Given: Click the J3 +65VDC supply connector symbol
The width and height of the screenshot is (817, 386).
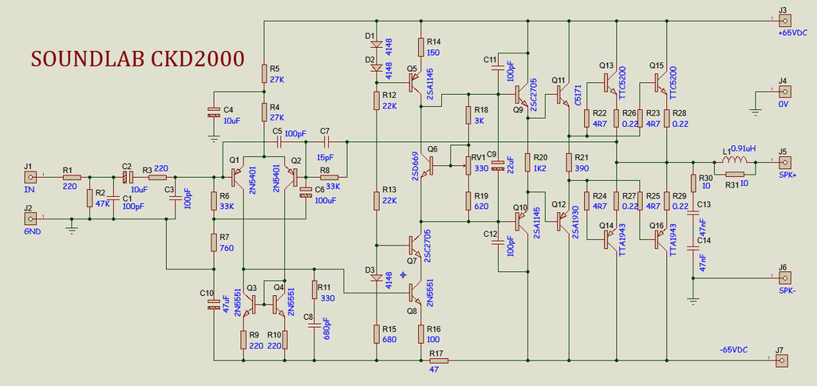Looking at the screenshot, I should [x=785, y=21].
